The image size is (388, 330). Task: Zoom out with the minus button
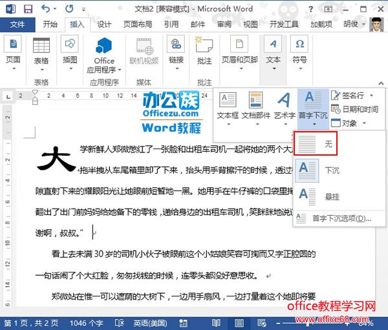[x=278, y=324]
